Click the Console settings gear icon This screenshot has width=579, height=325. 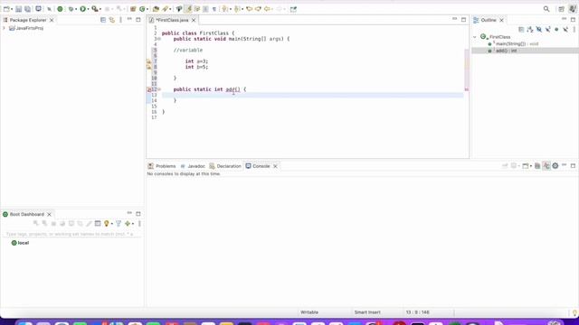coord(555,166)
